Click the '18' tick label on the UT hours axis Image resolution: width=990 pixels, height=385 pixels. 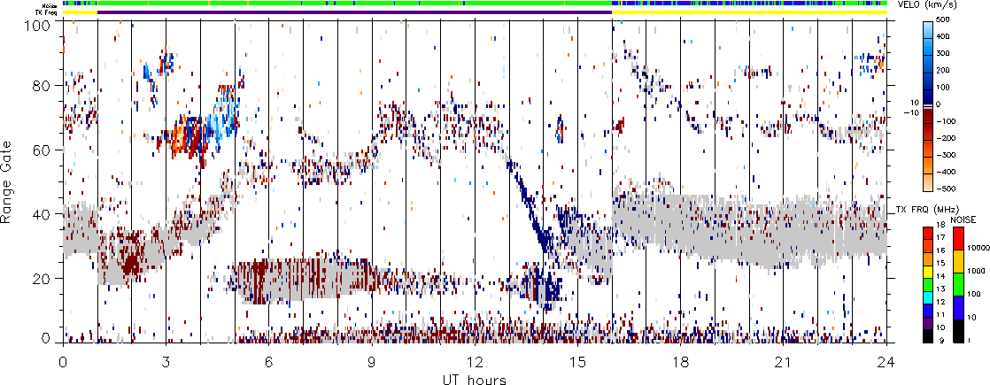click(681, 362)
